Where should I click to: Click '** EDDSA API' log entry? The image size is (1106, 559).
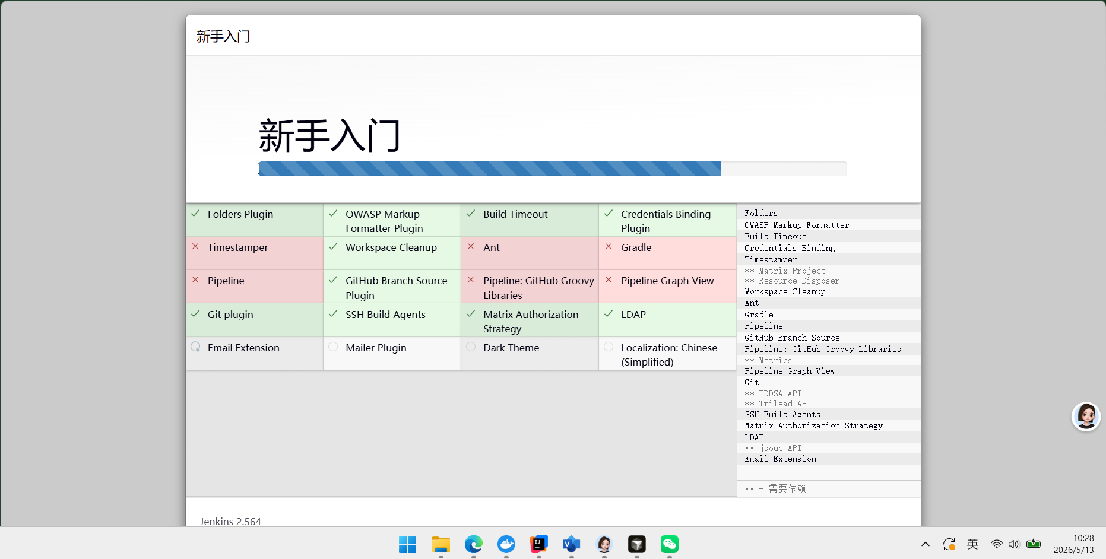[x=773, y=393]
